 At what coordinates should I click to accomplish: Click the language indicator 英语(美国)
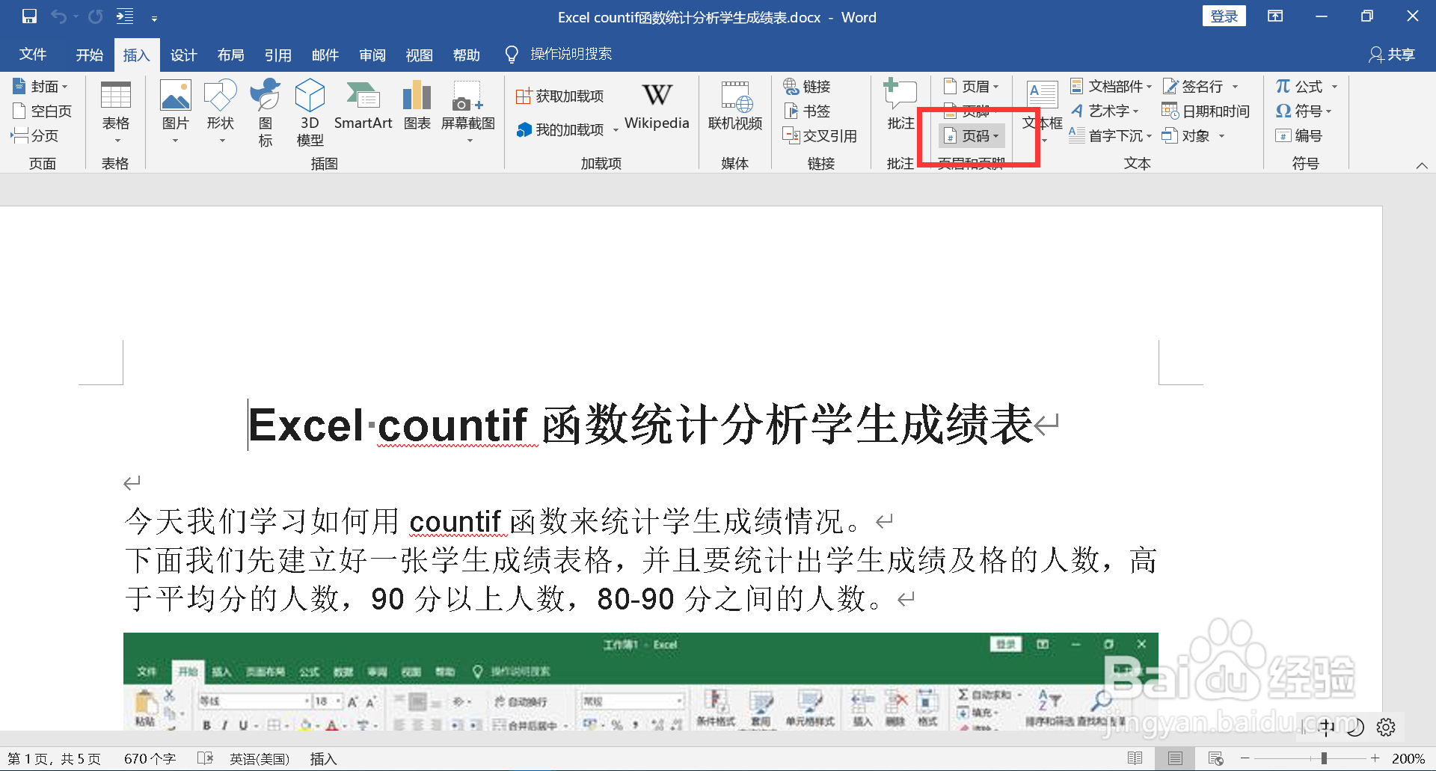[260, 758]
